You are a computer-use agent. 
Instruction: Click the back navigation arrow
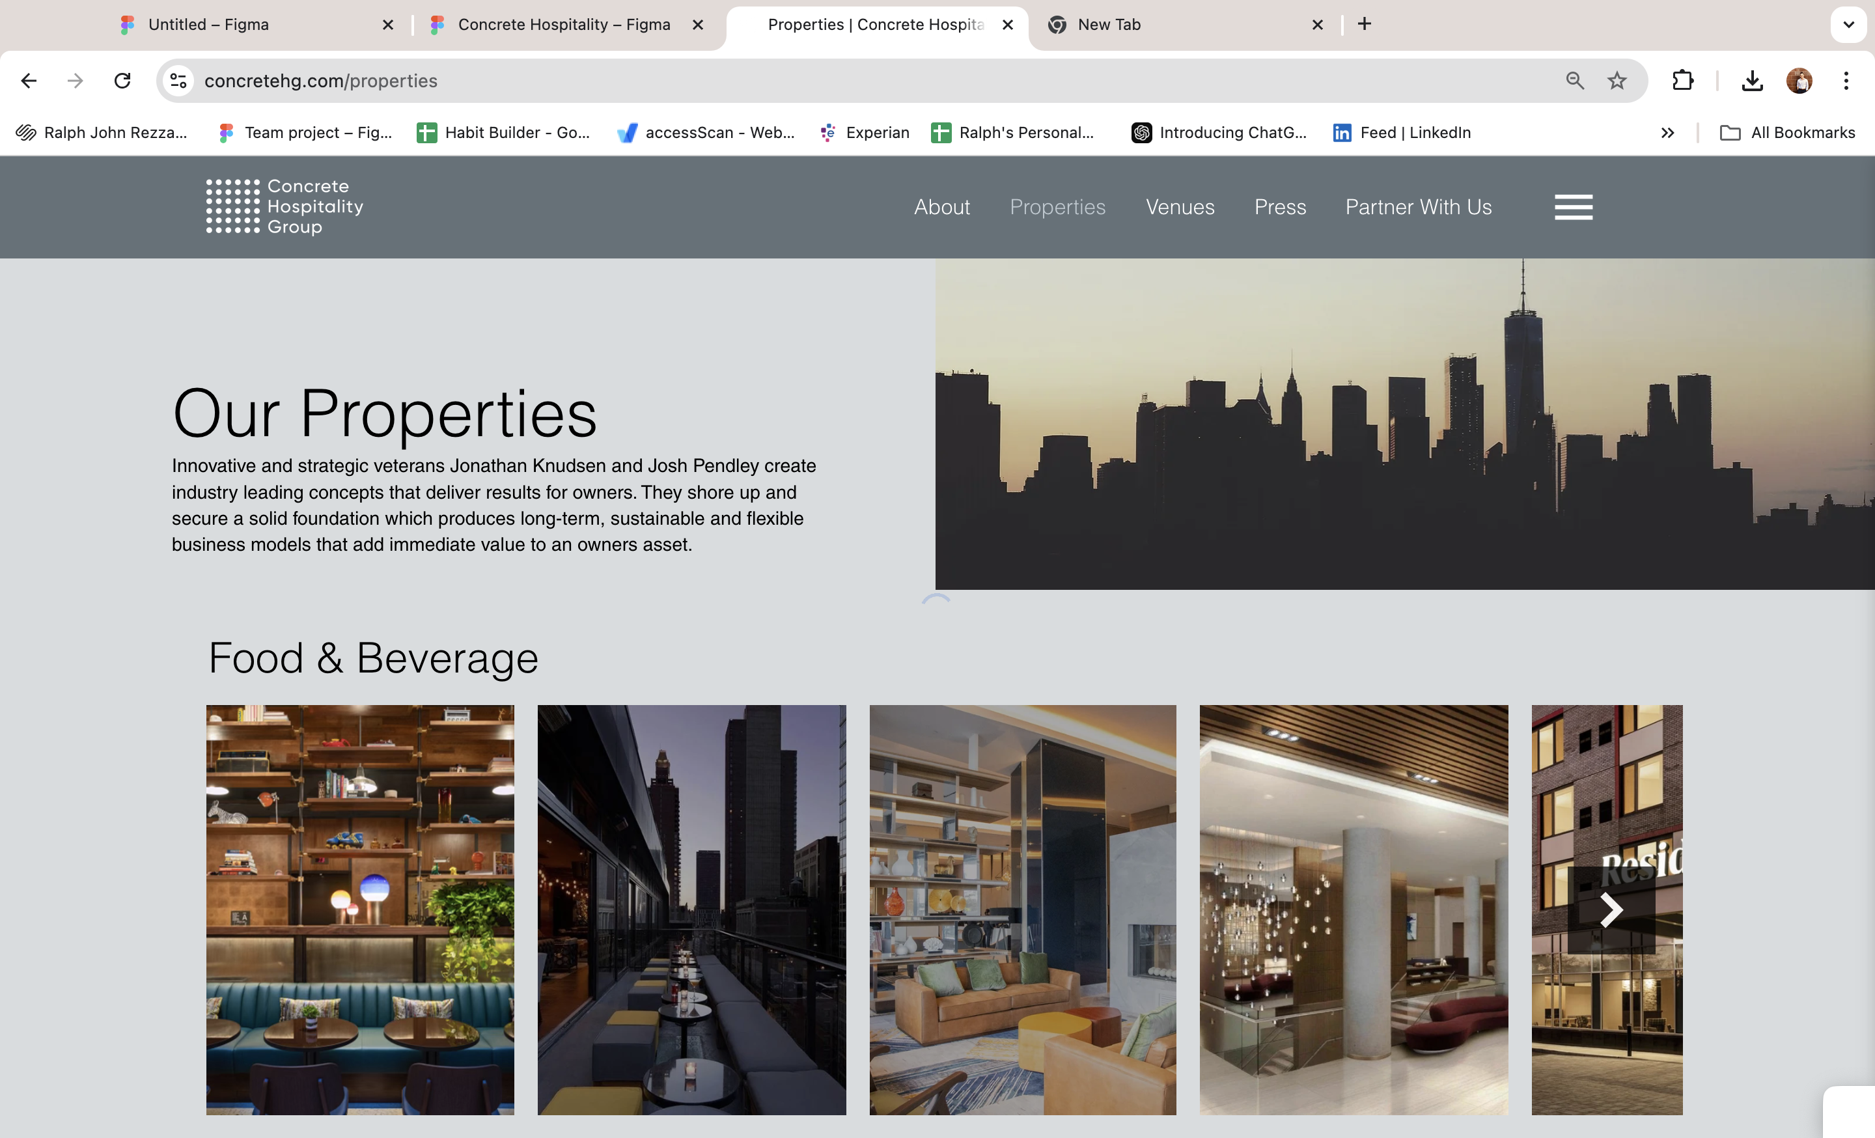point(29,81)
